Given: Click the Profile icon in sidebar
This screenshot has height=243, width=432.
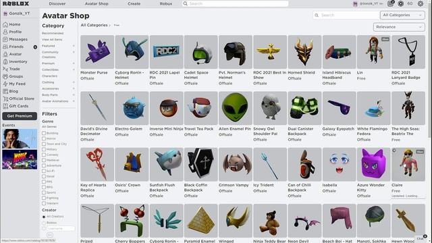Looking at the screenshot, I should click(5, 32).
